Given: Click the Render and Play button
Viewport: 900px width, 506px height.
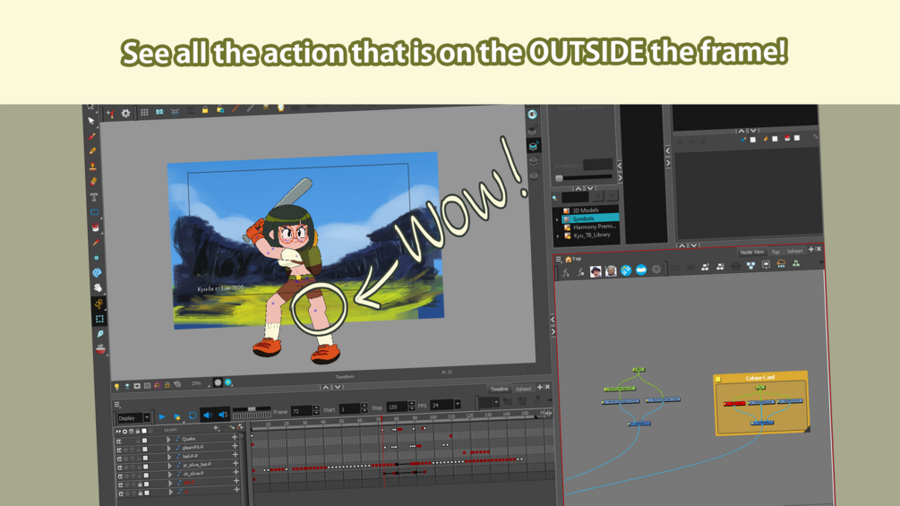Looking at the screenshot, I should [176, 416].
